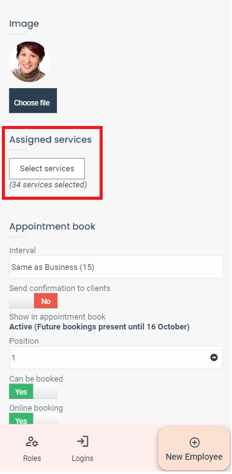This screenshot has width=232, height=474.
Task: Click the employee profile photo
Action: point(29,61)
